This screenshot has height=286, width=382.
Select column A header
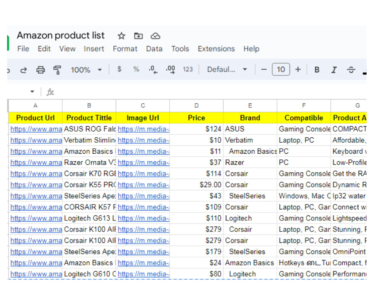click(35, 106)
